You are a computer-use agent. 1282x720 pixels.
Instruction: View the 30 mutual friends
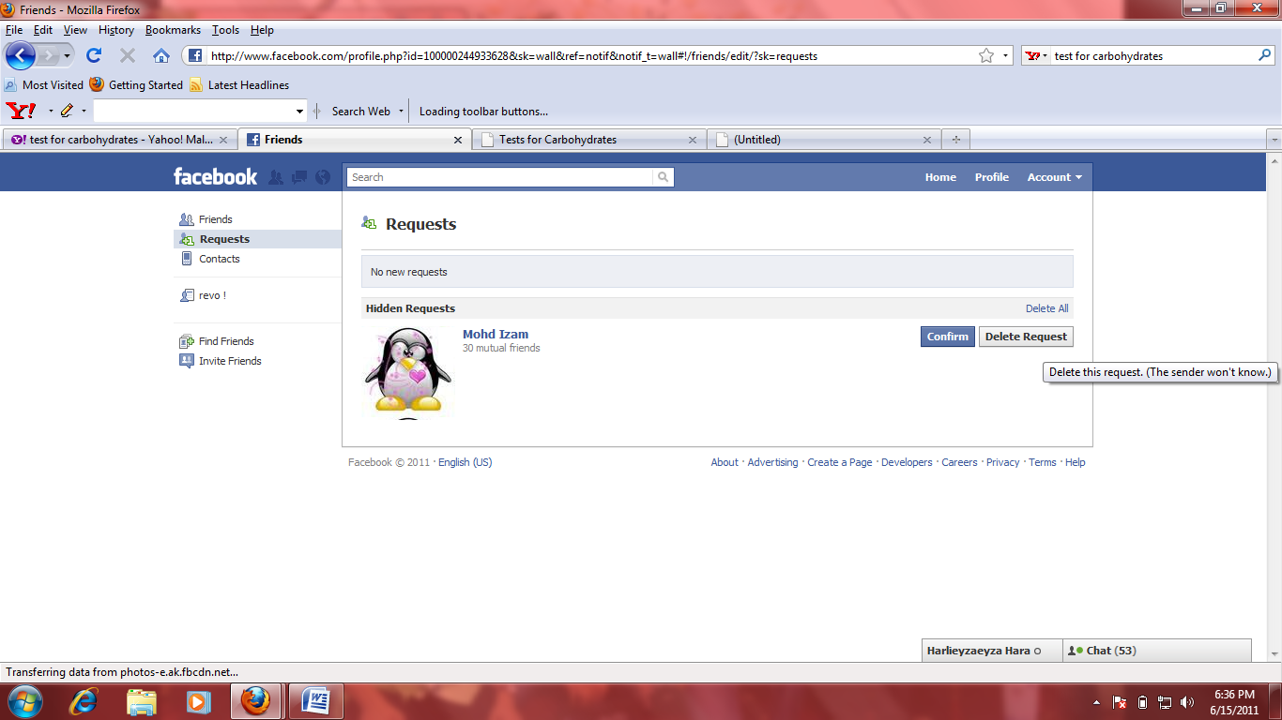500,348
